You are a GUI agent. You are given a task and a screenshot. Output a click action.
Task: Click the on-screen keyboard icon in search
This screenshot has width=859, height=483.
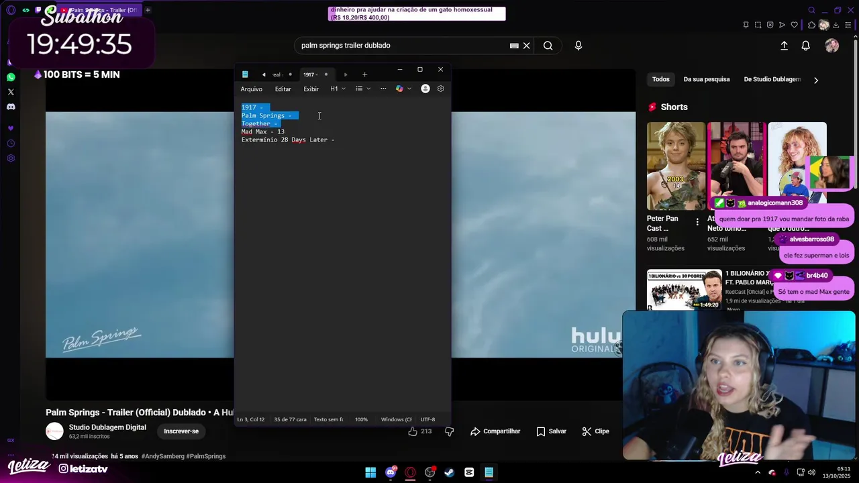coord(514,46)
